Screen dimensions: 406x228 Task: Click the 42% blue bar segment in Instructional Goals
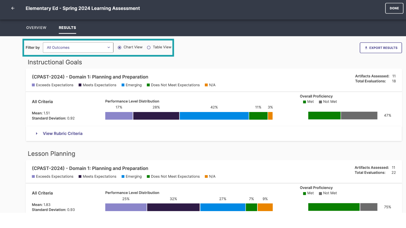pyautogui.click(x=214, y=116)
